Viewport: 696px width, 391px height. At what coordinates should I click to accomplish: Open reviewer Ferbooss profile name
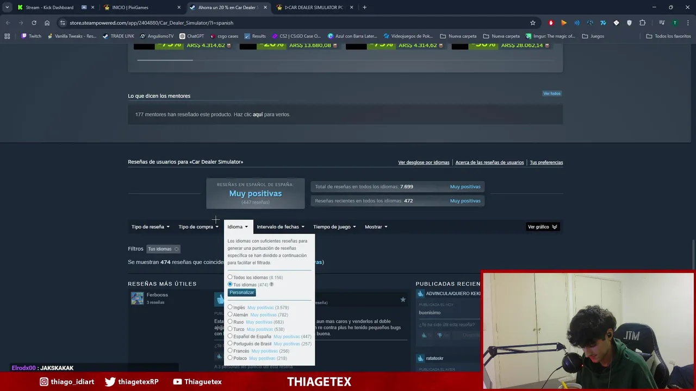pyautogui.click(x=157, y=295)
